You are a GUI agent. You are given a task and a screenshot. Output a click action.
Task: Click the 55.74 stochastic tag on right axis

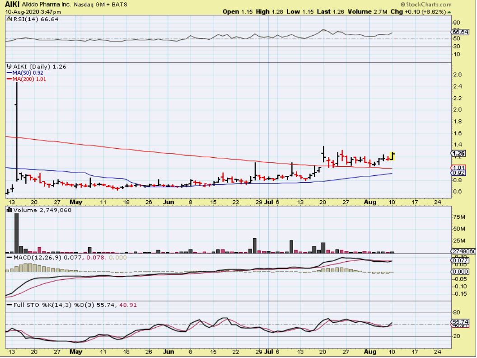click(x=460, y=322)
